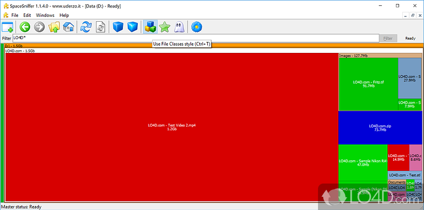Open the File menu
This screenshot has height=210, width=424.
tap(15, 15)
